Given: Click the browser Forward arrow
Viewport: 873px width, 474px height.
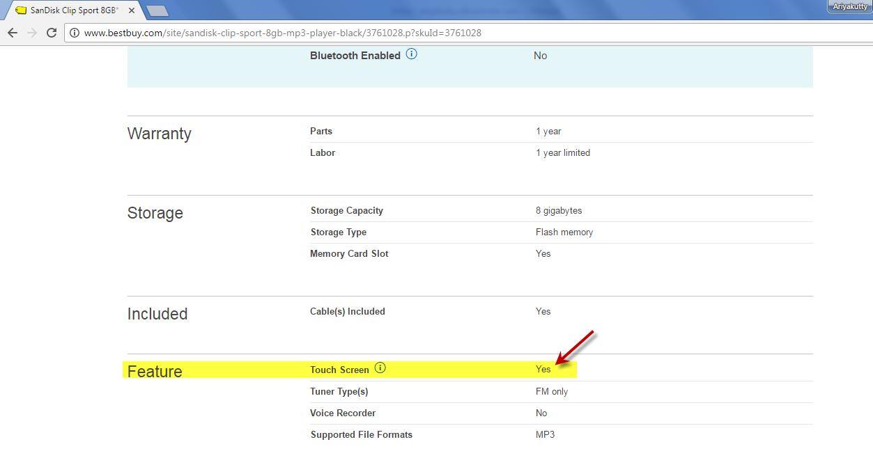Looking at the screenshot, I should pyautogui.click(x=32, y=33).
